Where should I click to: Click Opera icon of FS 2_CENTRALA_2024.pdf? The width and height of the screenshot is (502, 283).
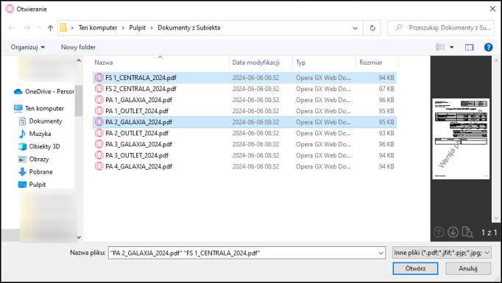99,89
